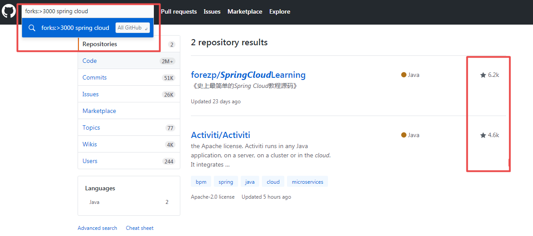Open the Advanced search link
The height and width of the screenshot is (236, 533).
tap(97, 228)
